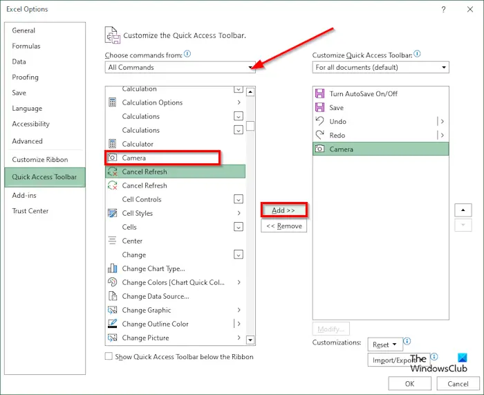The height and width of the screenshot is (395, 484).
Task: Click the Turn AutoSave On/Off icon
Action: coord(319,93)
